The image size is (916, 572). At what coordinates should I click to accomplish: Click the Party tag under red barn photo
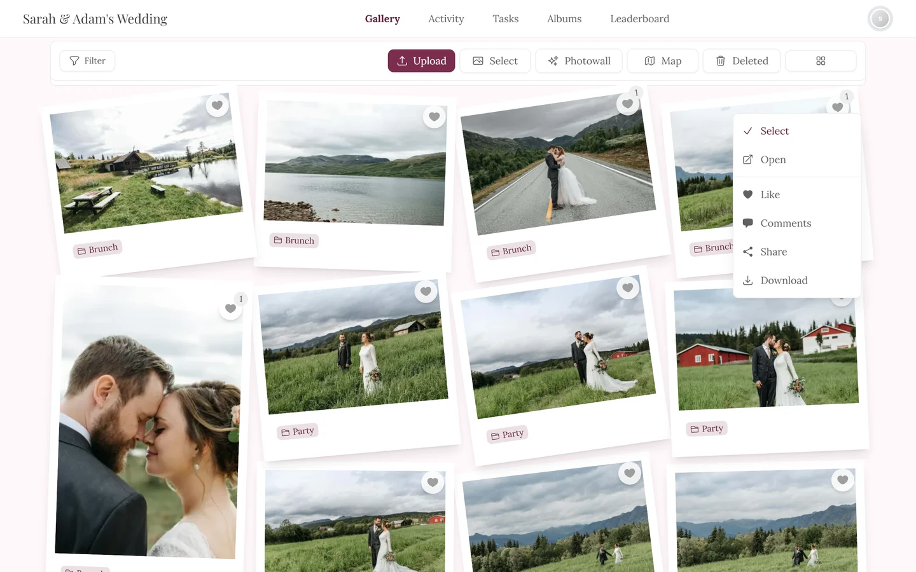click(707, 429)
